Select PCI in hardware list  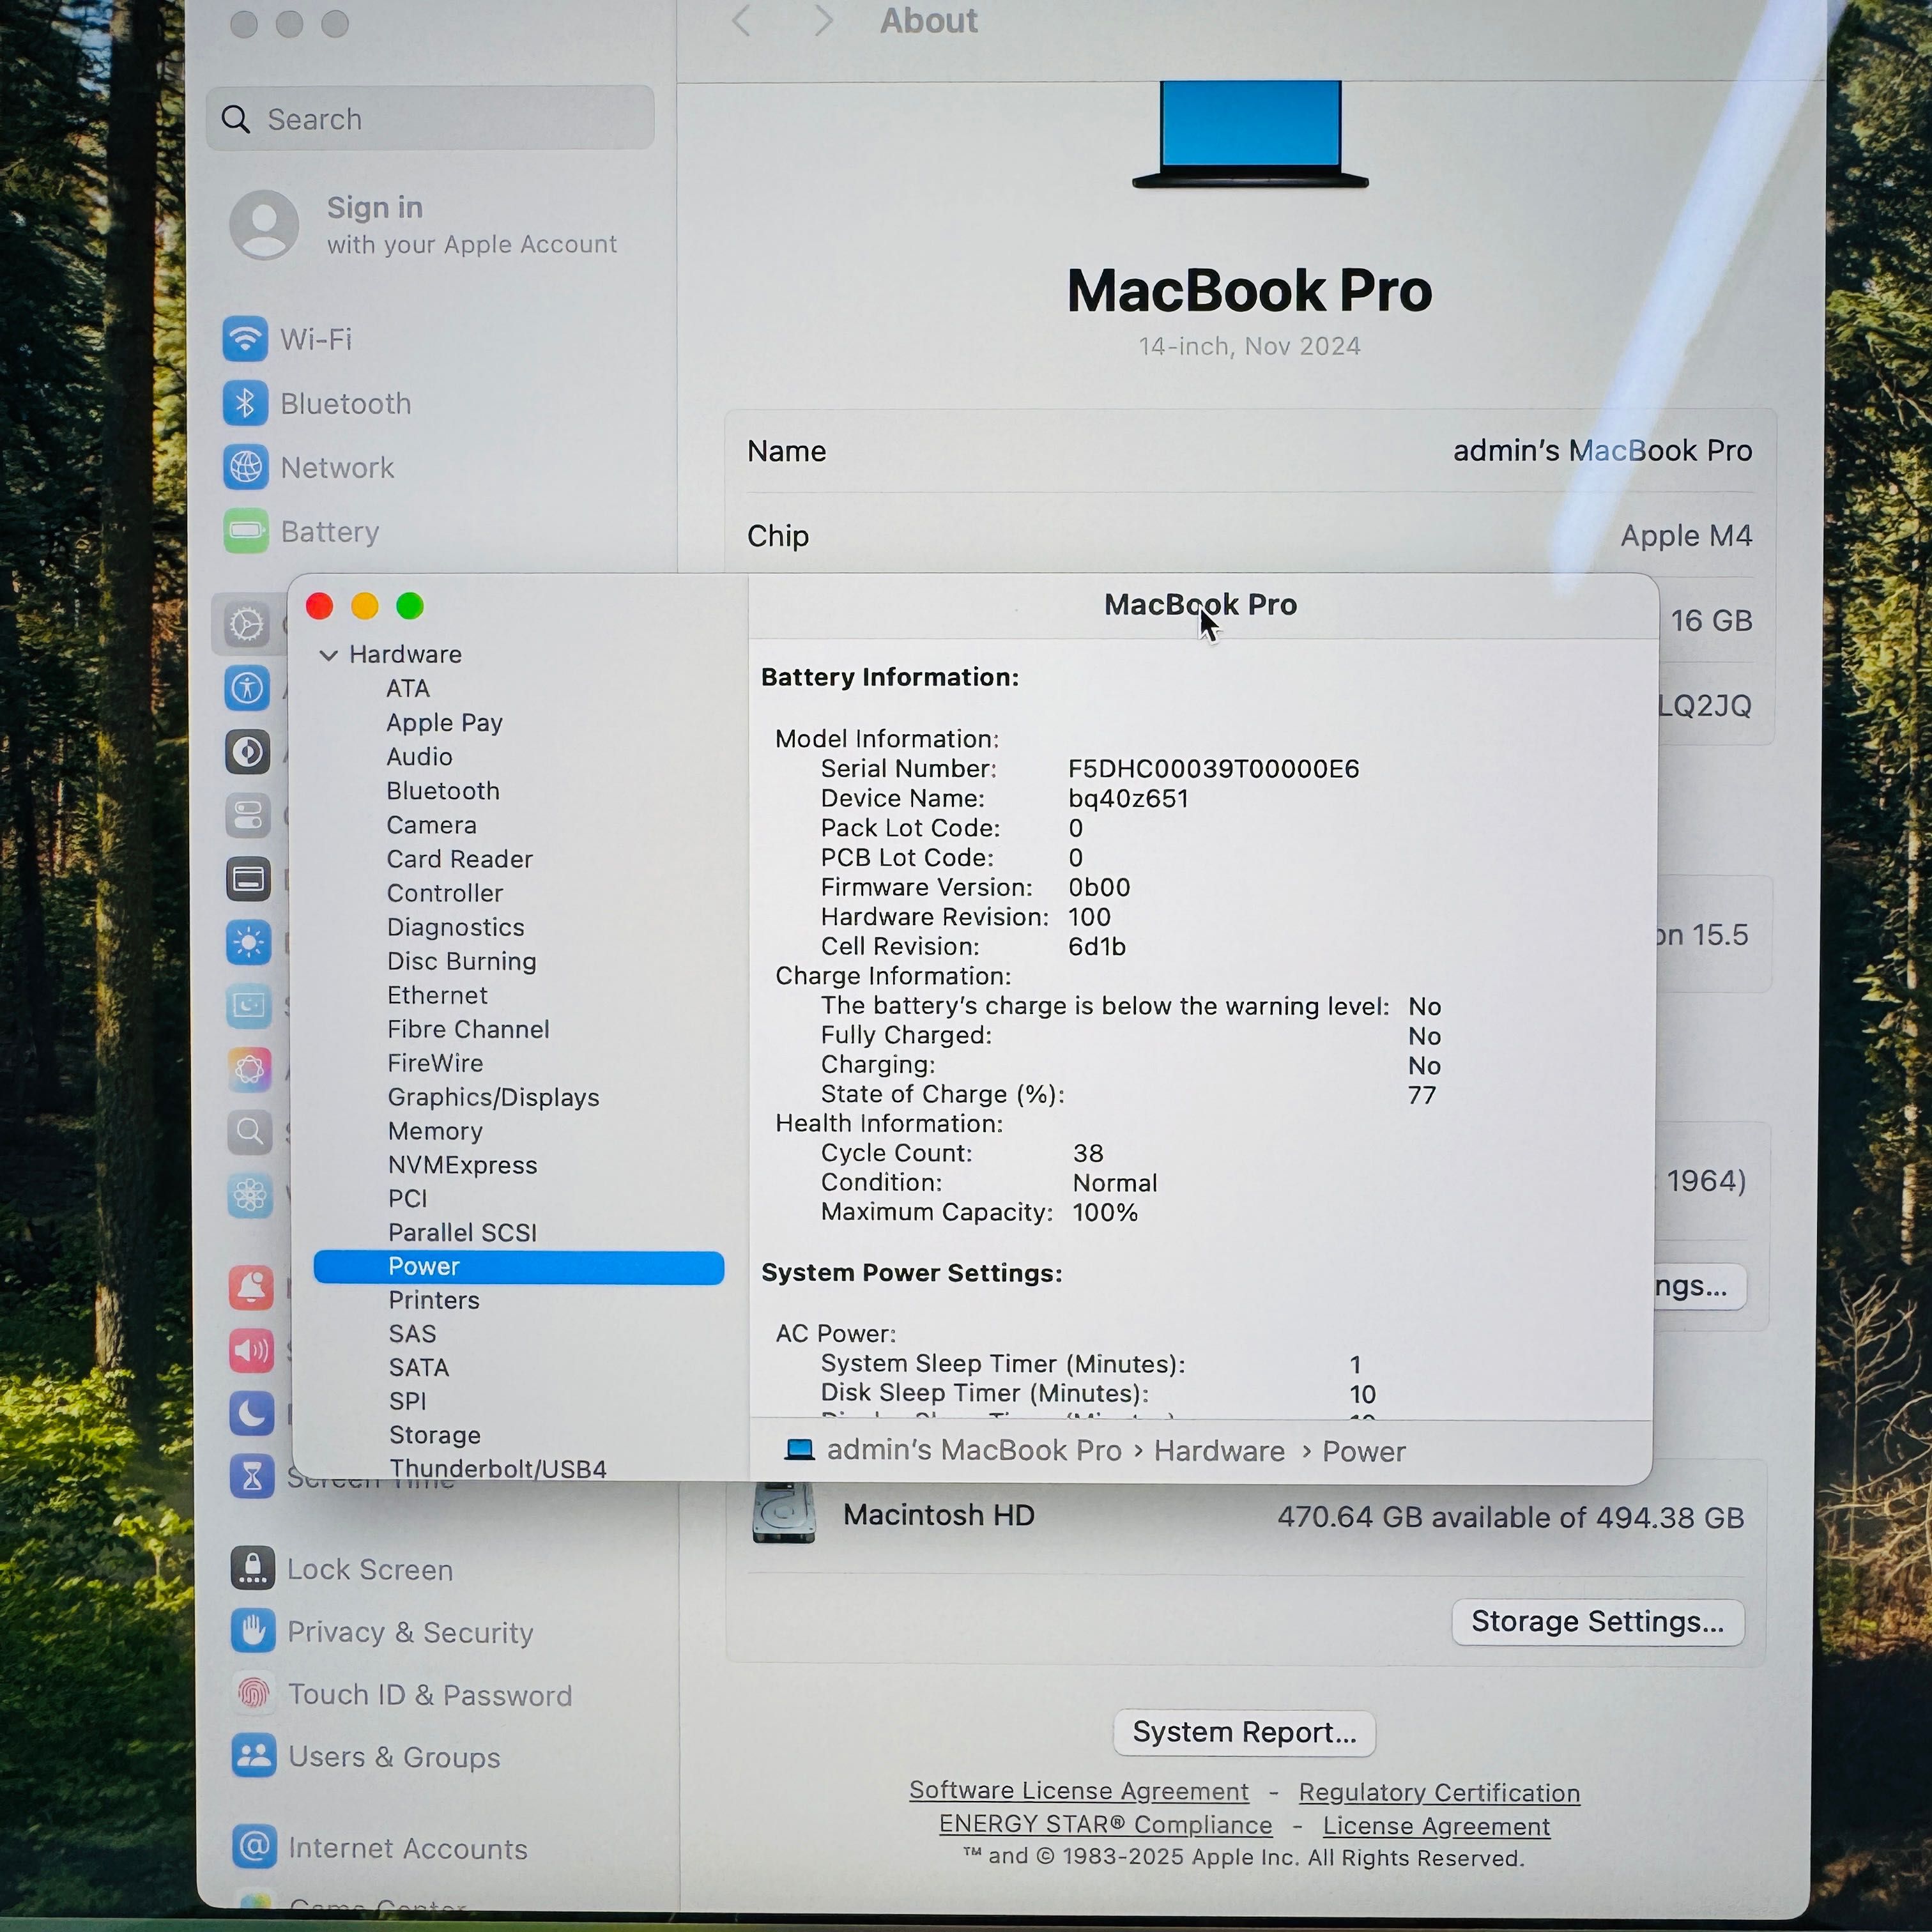coord(407,1198)
